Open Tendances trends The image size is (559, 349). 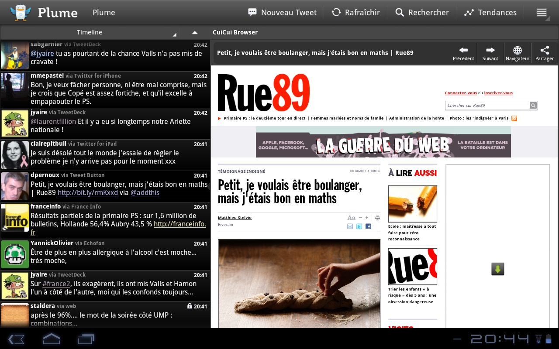490,13
